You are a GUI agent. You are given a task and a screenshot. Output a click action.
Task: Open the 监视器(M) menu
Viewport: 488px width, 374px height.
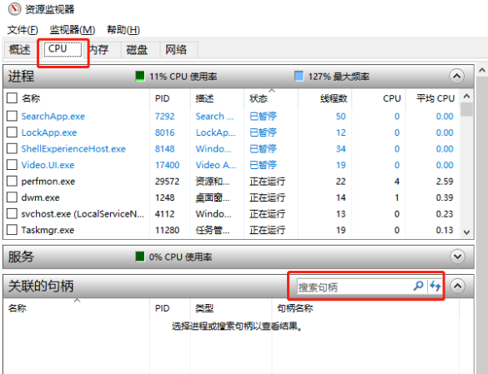point(73,30)
